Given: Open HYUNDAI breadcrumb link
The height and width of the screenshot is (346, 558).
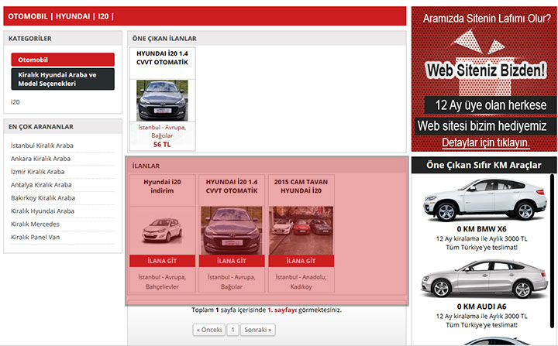Looking at the screenshot, I should coord(73,16).
